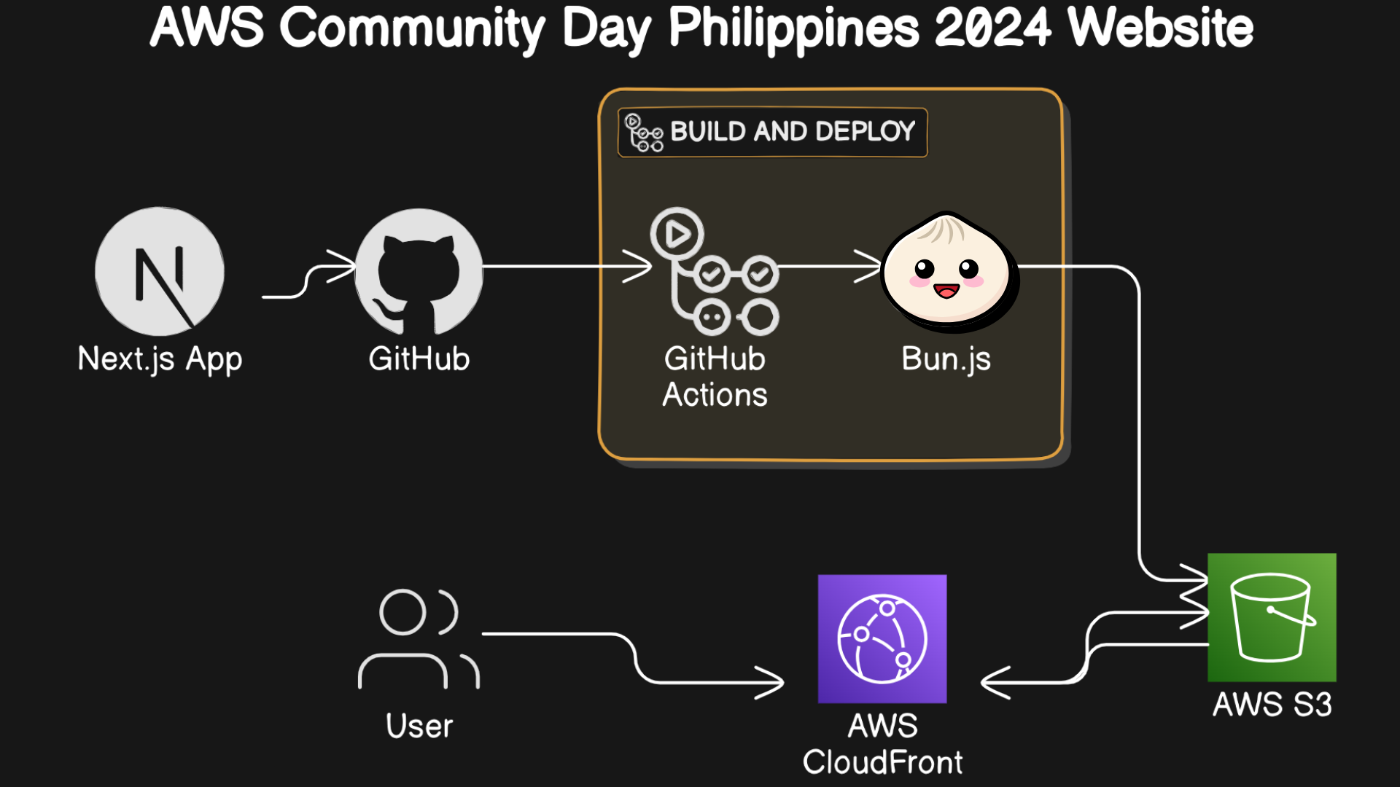Select the "GitHub Actions" label text
The width and height of the screenshot is (1400, 787).
(715, 376)
